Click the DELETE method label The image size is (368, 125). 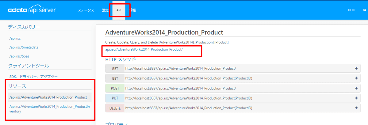click(x=115, y=108)
